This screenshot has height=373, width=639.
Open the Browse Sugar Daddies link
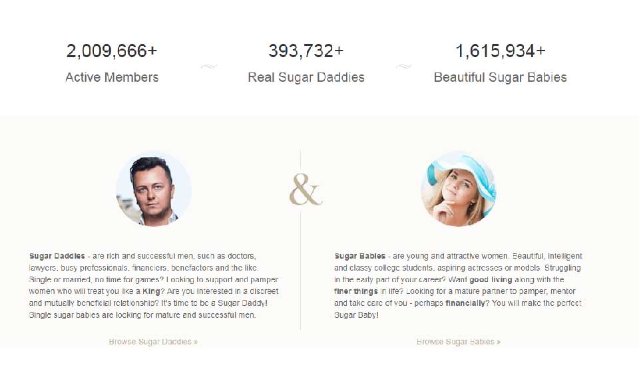[x=153, y=342]
